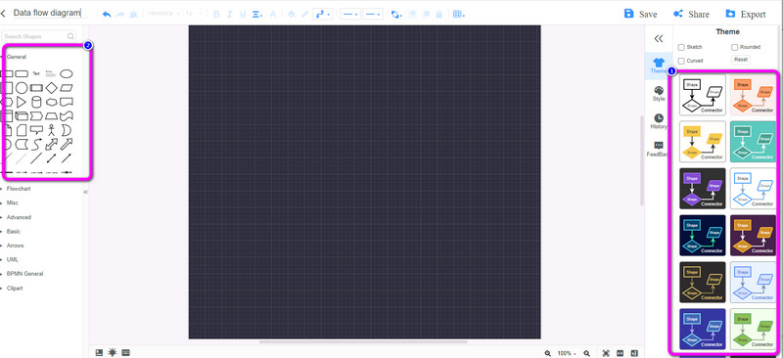783x358 pixels.
Task: Apply the teal green theme thumbnail
Action: click(753, 142)
